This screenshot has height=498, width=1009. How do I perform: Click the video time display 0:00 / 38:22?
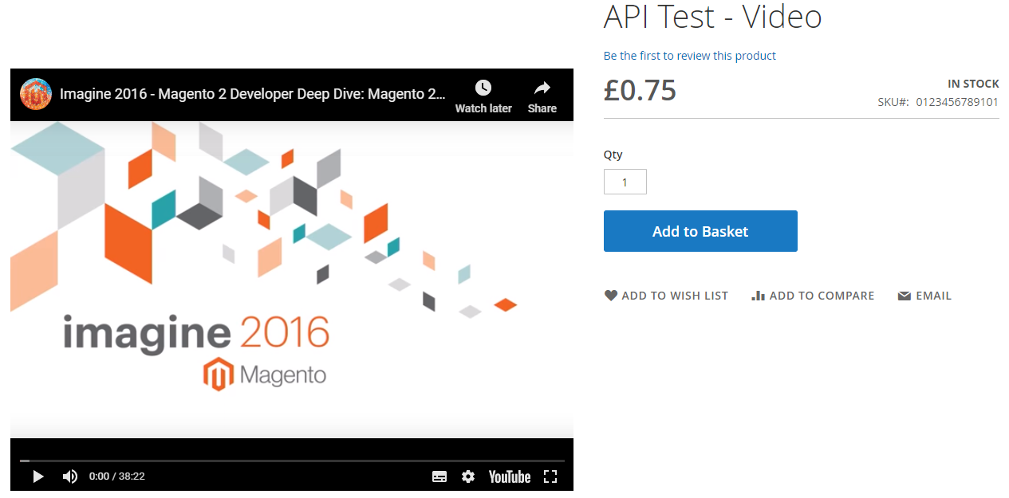[117, 476]
